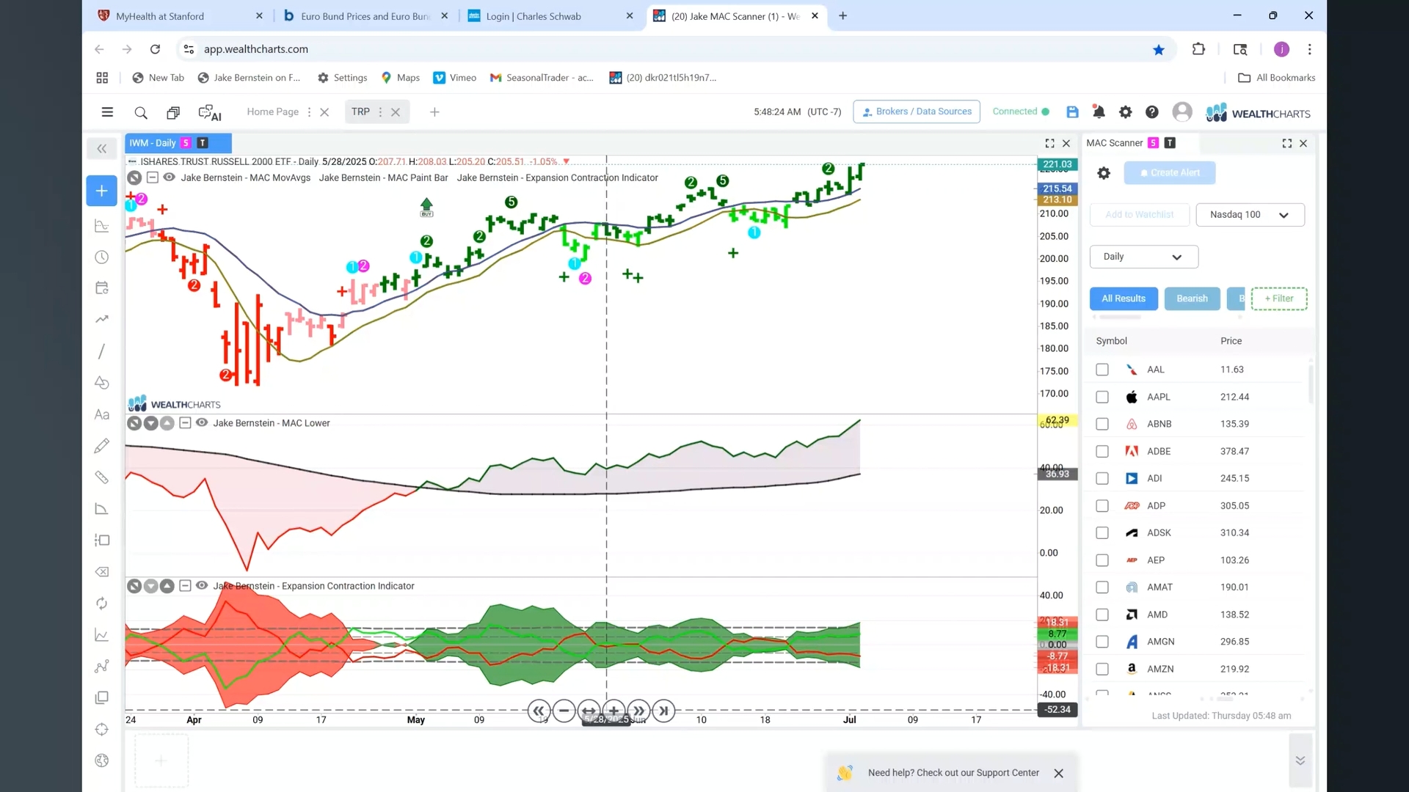Open the platform settings gear
Viewport: 1409px width, 792px height.
tap(1125, 112)
